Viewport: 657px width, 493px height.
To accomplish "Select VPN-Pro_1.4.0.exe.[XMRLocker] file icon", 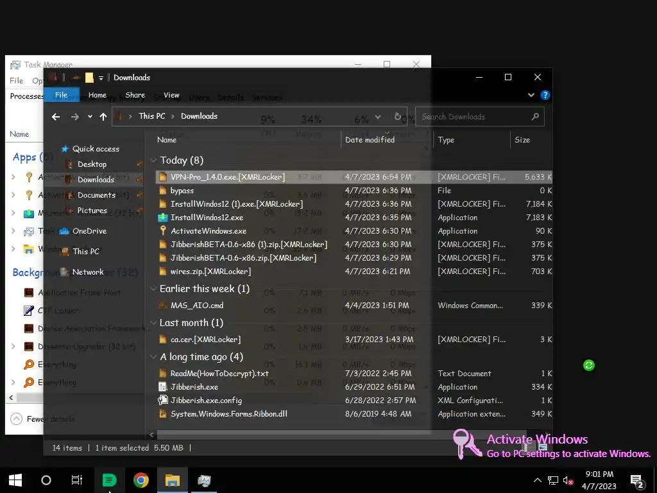I will (x=163, y=177).
